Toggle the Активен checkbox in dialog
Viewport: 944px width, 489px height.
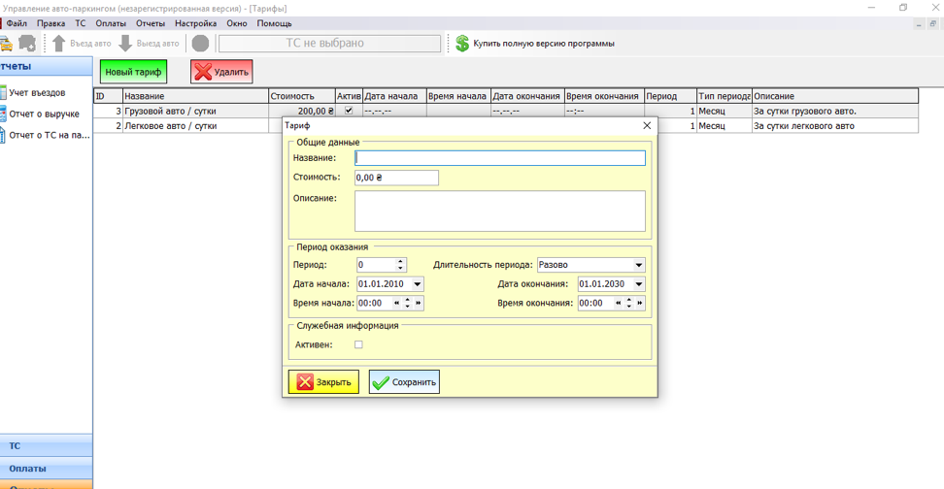(x=358, y=344)
